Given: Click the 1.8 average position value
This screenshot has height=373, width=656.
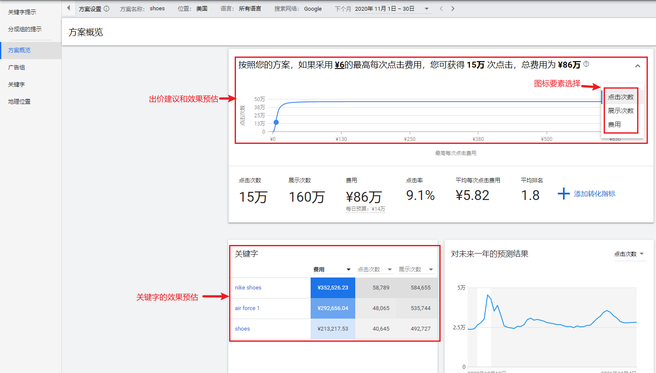Looking at the screenshot, I should pyautogui.click(x=530, y=195).
